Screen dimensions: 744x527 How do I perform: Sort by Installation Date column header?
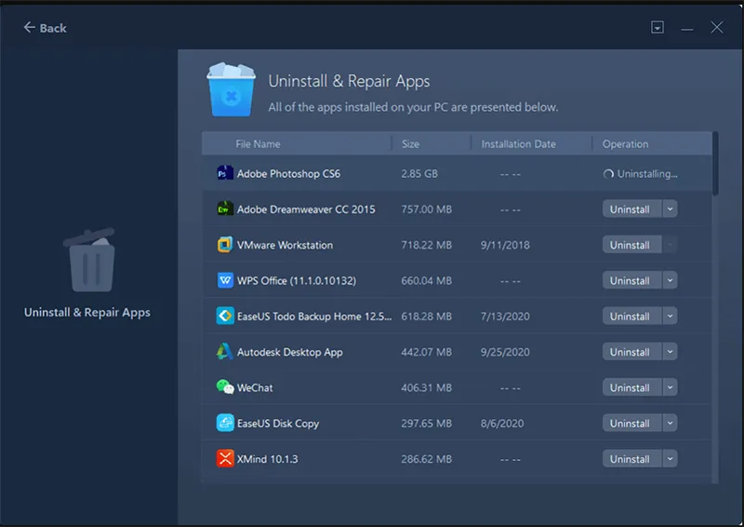(519, 144)
